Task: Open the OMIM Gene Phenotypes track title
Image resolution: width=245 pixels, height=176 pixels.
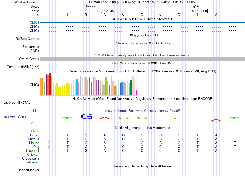Action: point(142,55)
